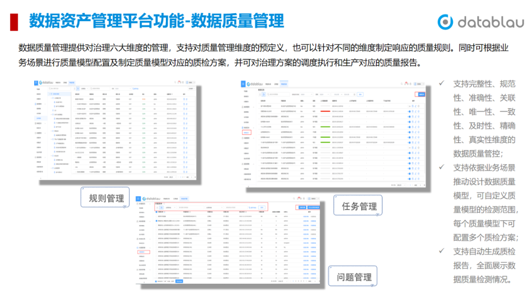
Task: Click blue button at bottom of issue screenshot
Action: point(179,281)
